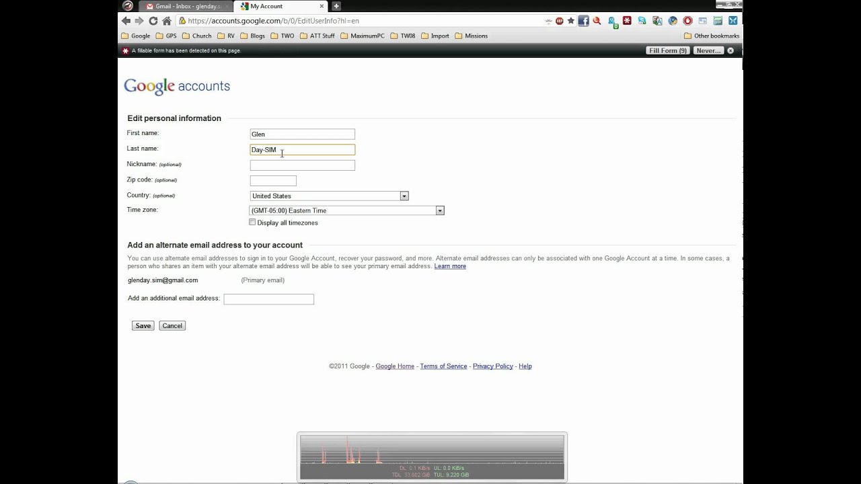Open the Church bookmarks folder
The width and height of the screenshot is (861, 484).
click(x=196, y=36)
